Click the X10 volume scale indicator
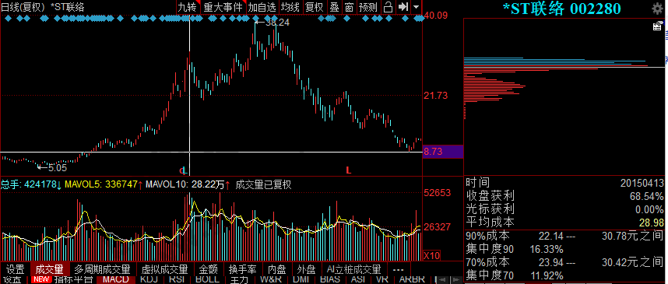 431,255
